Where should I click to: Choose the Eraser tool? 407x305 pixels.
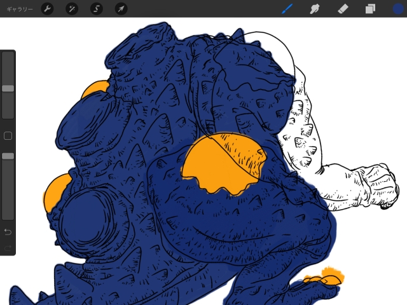(x=342, y=9)
